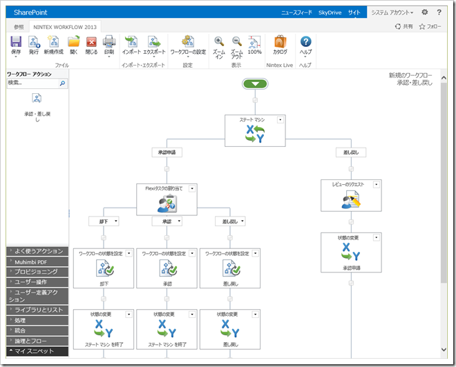The width and height of the screenshot is (456, 367).
Task: Click the 承認・差し戻し snippet icon
Action: 37,99
